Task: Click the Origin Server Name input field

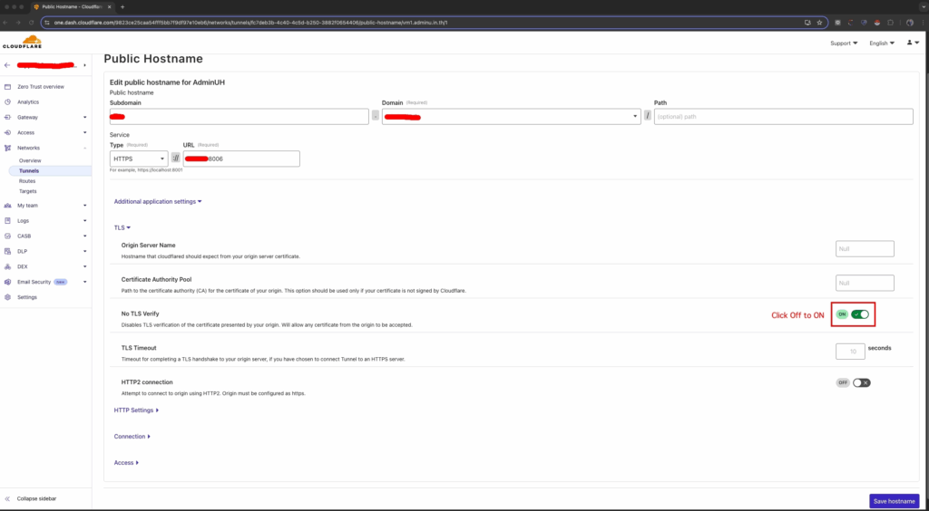Action: coord(865,249)
